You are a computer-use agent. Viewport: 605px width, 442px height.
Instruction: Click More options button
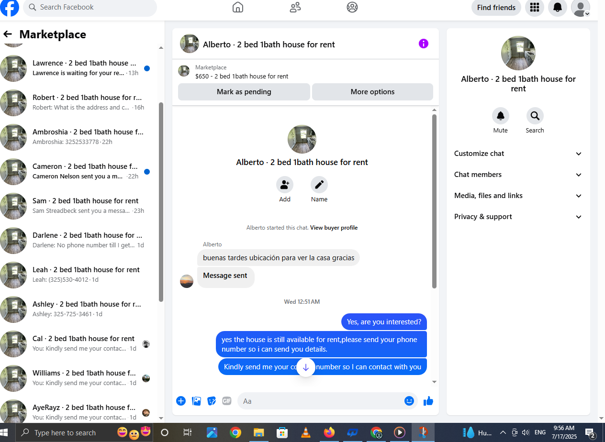[x=372, y=92]
